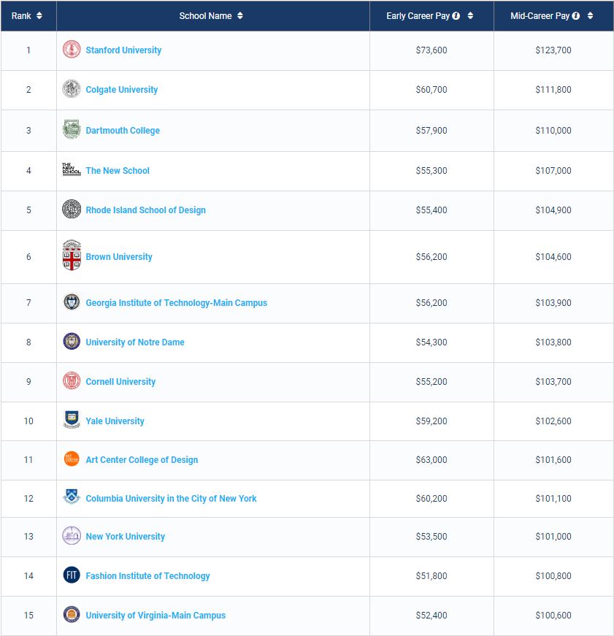Select Brown University's mid-career pay $104,600
Screen dimensions: 614x636
553,257
